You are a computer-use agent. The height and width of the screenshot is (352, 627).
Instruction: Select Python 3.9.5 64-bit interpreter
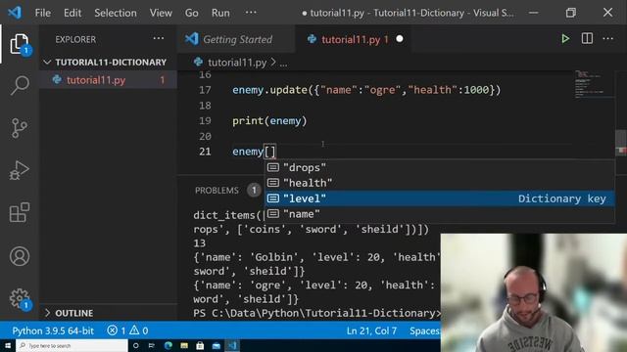point(53,330)
